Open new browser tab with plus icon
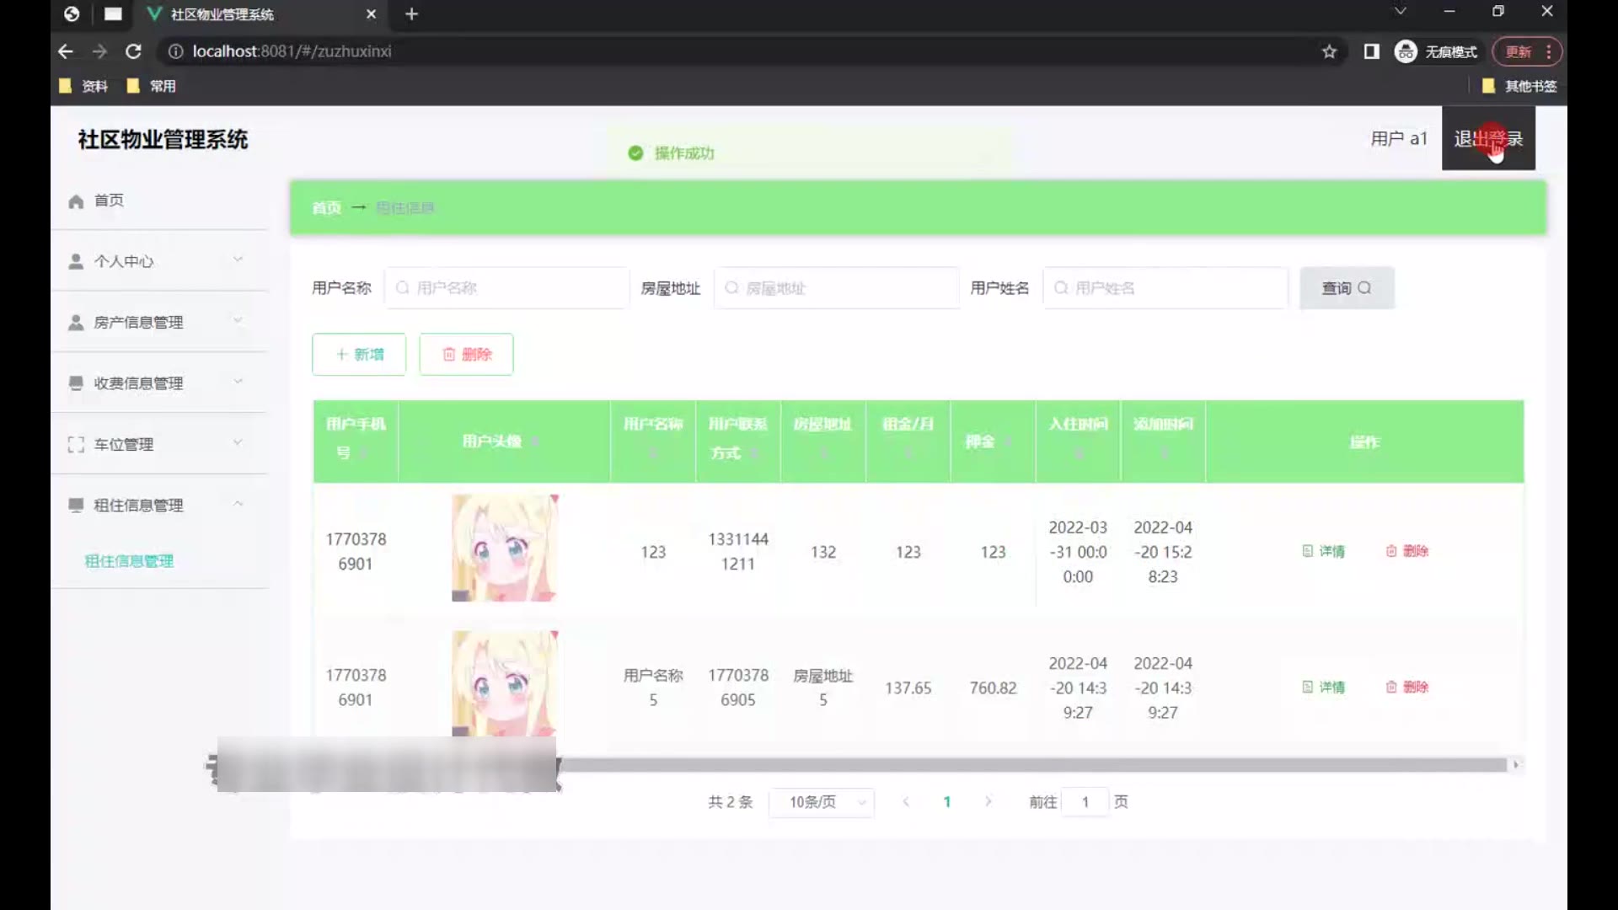 411,14
